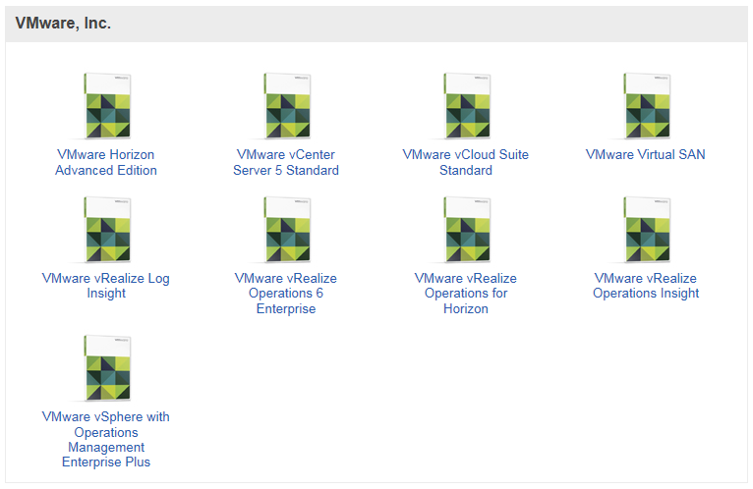The image size is (753, 489).
Task: Click the vCenter Server 5 Standard box icon
Action: [287, 106]
